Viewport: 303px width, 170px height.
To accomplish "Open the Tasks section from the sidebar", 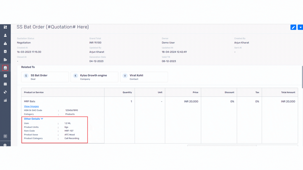I will pyautogui.click(x=5, y=76).
